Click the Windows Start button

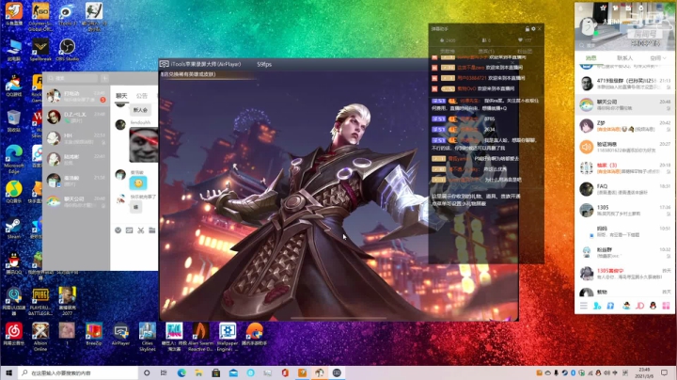pyautogui.click(x=8, y=372)
